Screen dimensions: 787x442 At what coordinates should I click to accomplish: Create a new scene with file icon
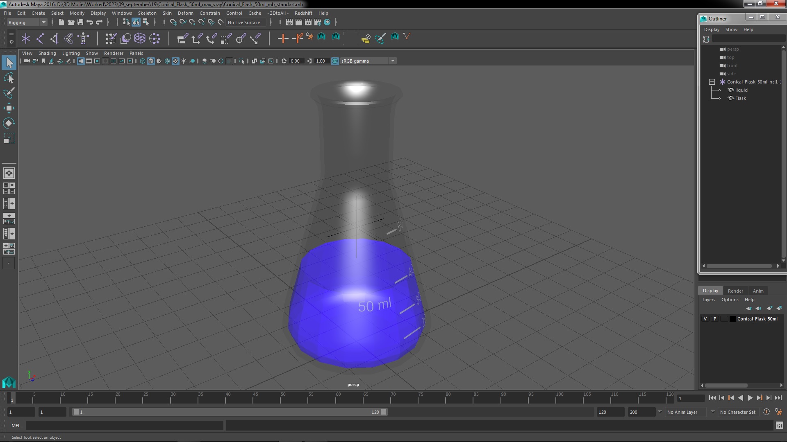[x=61, y=22]
